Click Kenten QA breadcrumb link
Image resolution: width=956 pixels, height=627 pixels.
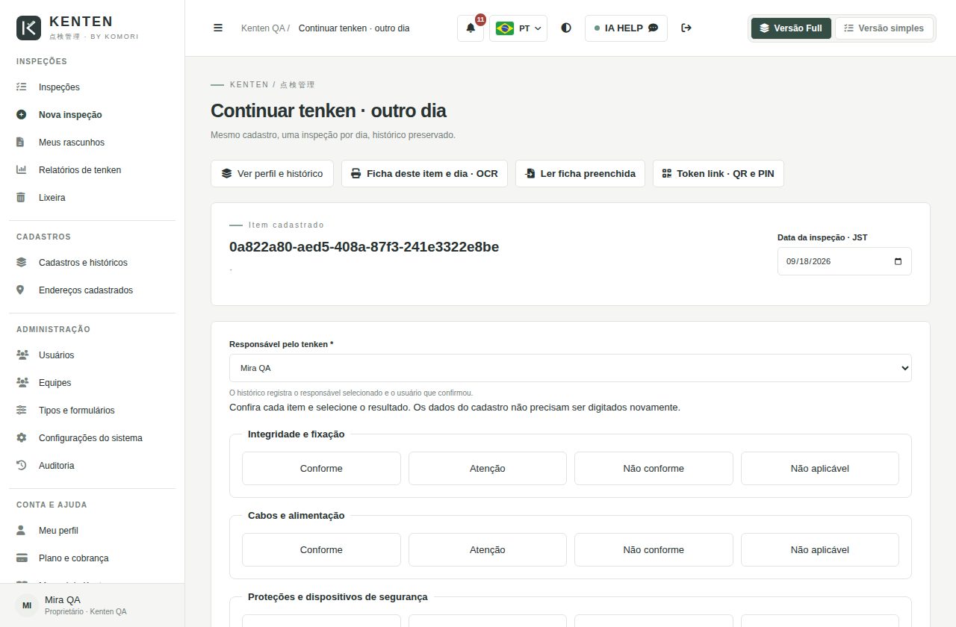(x=263, y=28)
